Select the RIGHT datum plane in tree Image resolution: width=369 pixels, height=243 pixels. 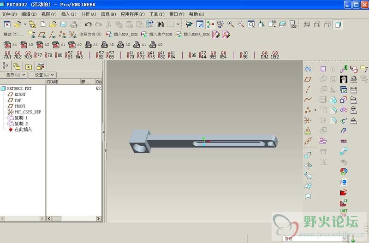20,95
